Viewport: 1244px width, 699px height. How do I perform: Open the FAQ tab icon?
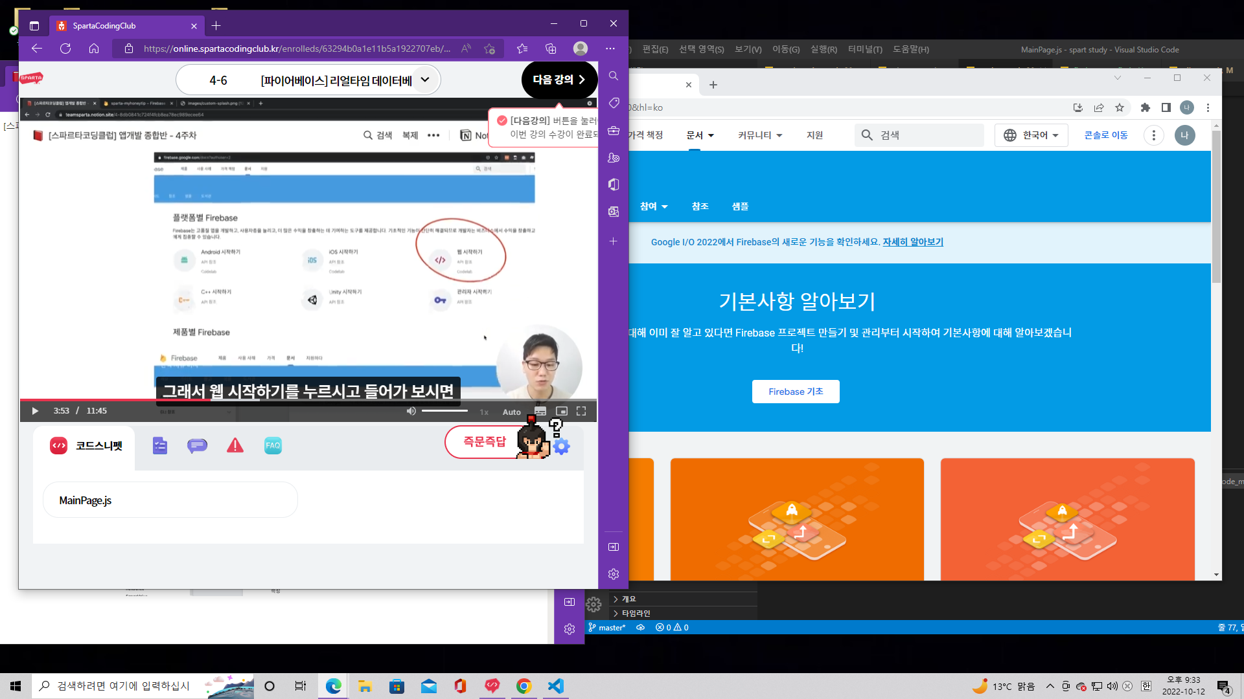(273, 445)
